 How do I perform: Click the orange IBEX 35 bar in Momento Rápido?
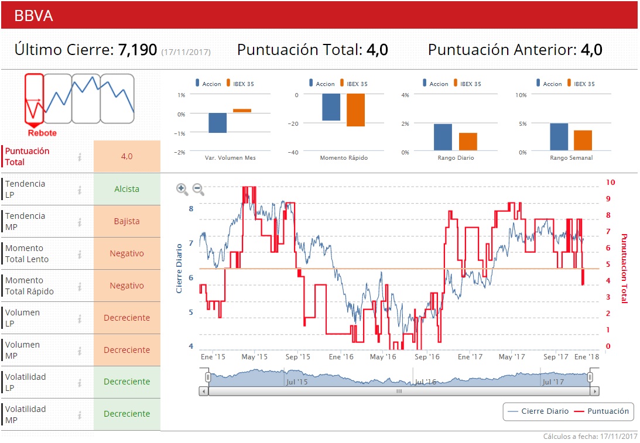tap(356, 110)
